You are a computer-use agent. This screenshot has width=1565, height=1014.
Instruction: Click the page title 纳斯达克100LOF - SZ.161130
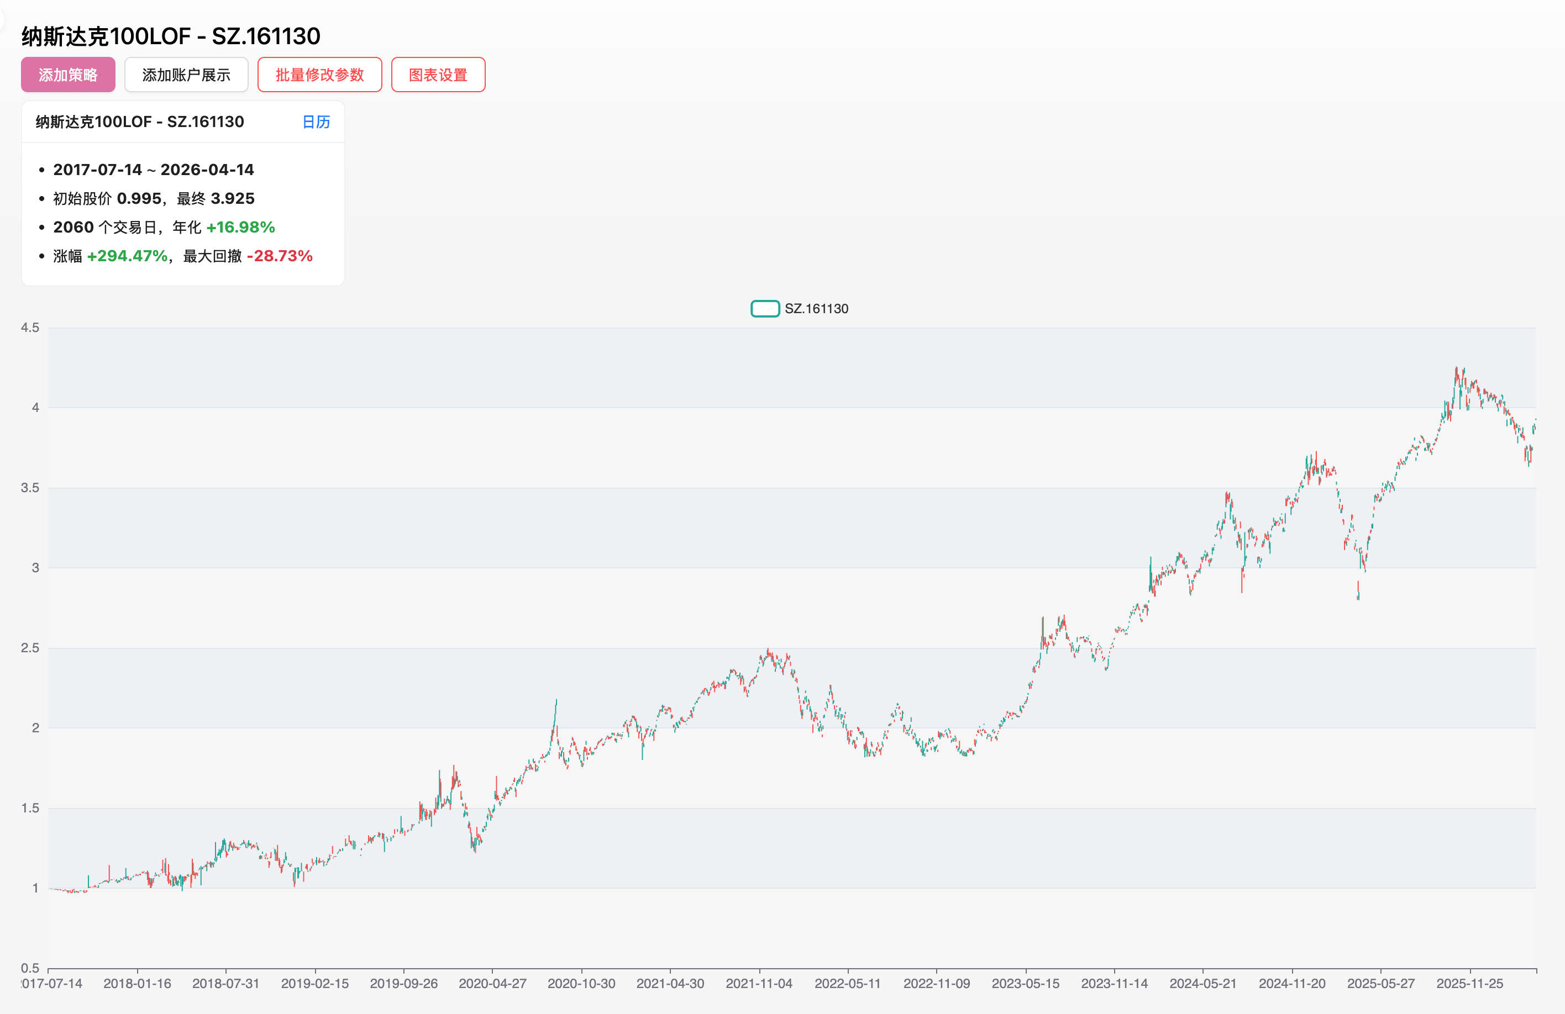(x=170, y=36)
